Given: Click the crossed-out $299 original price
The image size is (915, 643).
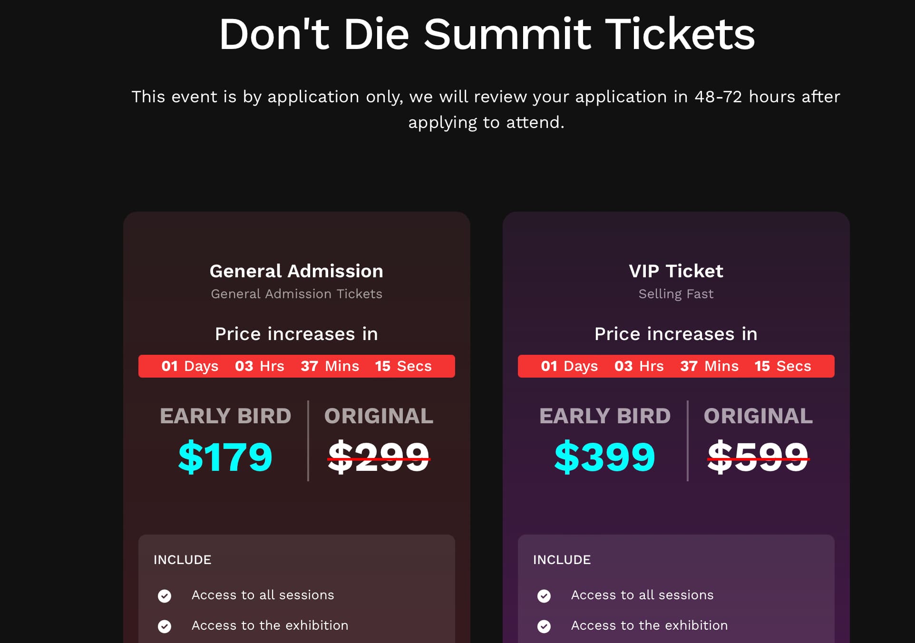Looking at the screenshot, I should (x=379, y=457).
